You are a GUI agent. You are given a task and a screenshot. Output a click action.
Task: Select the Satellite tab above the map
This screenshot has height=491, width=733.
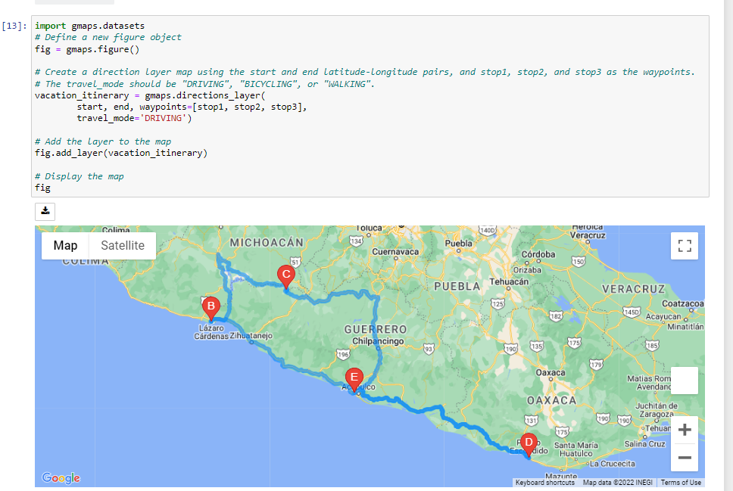click(121, 246)
